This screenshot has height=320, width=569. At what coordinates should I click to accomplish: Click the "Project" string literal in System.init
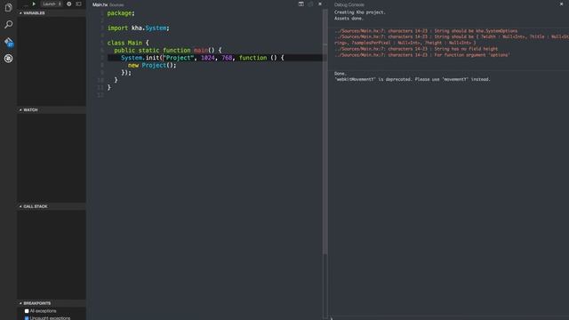[179, 58]
